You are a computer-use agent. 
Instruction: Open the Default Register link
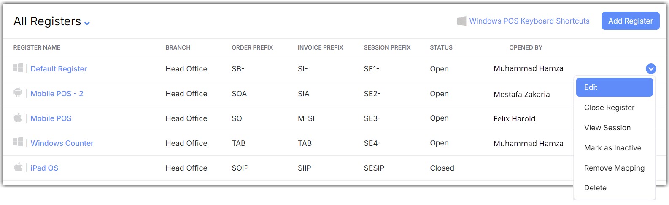[59, 69]
